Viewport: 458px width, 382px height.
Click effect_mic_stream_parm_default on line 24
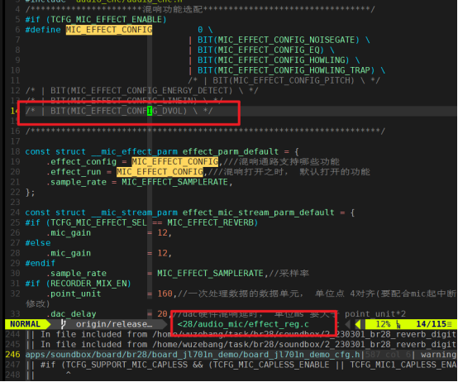258,212
